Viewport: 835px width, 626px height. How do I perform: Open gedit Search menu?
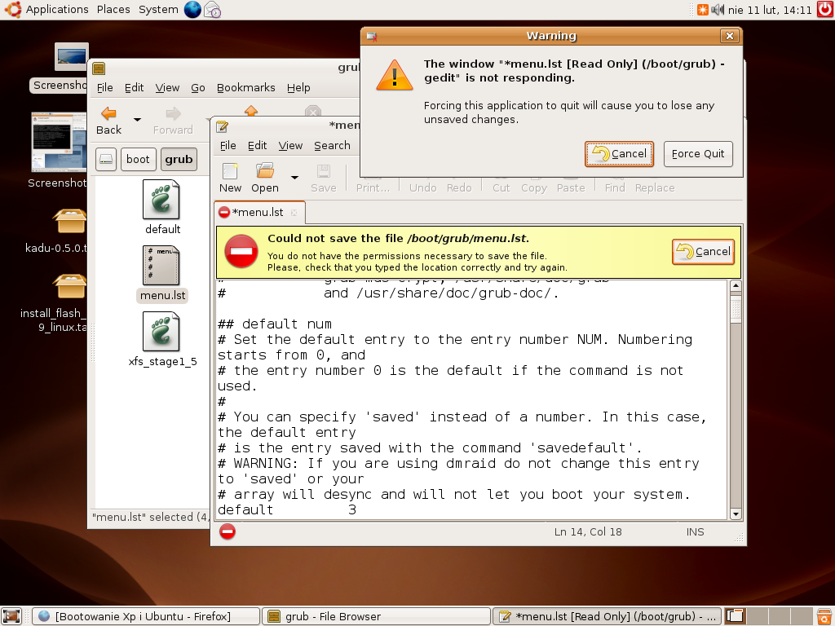pyautogui.click(x=332, y=145)
